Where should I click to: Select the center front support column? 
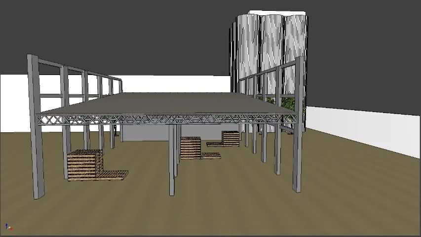[x=172, y=160]
